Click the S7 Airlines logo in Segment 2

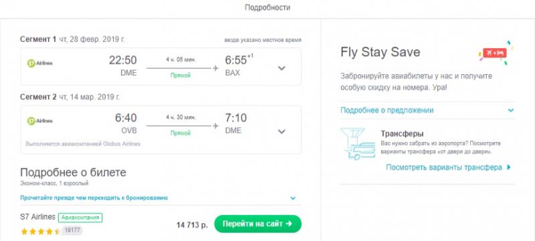click(x=39, y=121)
